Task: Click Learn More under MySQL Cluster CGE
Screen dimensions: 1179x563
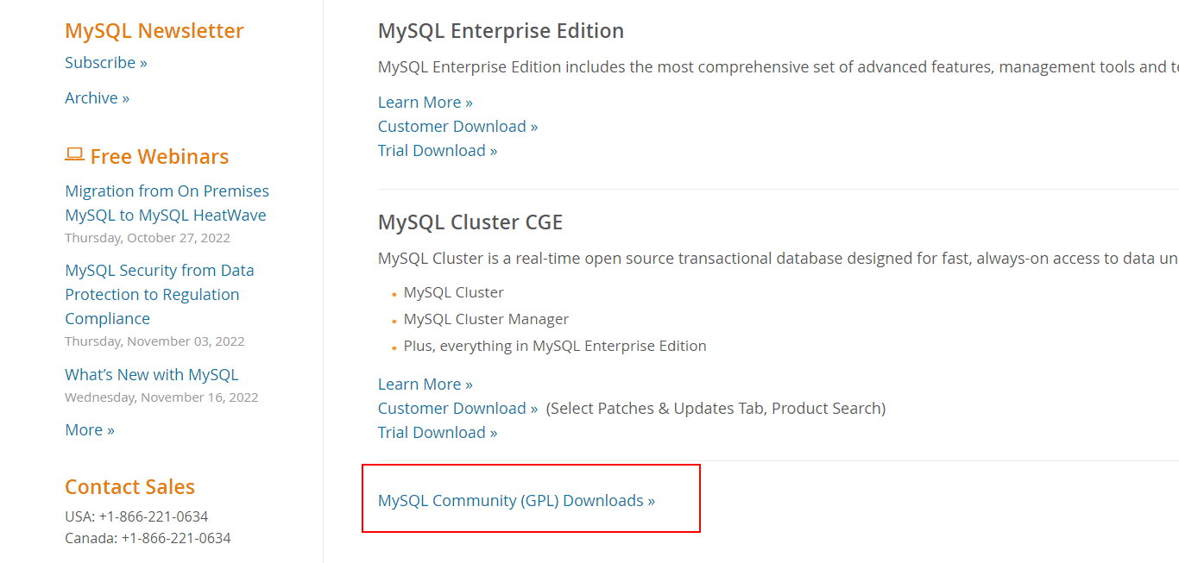Action: (425, 384)
